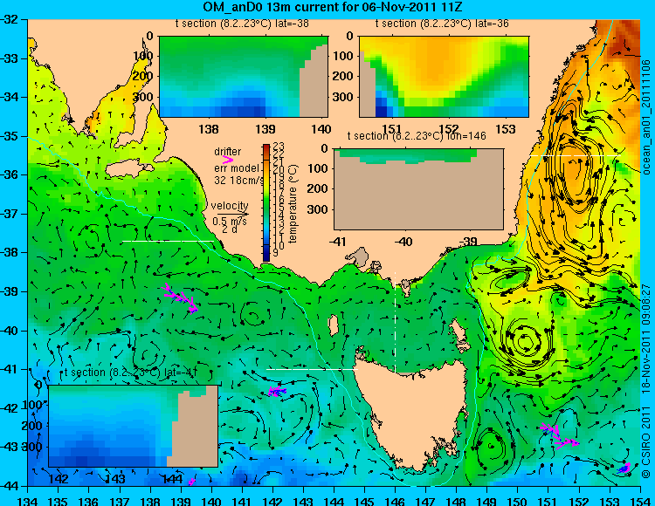The width and height of the screenshot is (655, 506).
Task: Click the '-32' latitude axis label
Action: click(10, 19)
